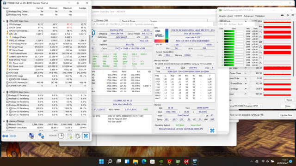Toggle the Stress CPU checkbox
The height and width of the screenshot is (166, 296).
pyautogui.click(x=95, y=20)
